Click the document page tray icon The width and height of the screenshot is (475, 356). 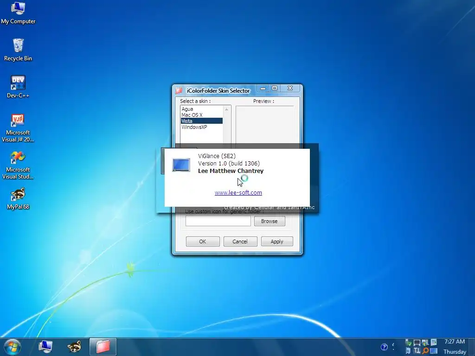point(434,343)
